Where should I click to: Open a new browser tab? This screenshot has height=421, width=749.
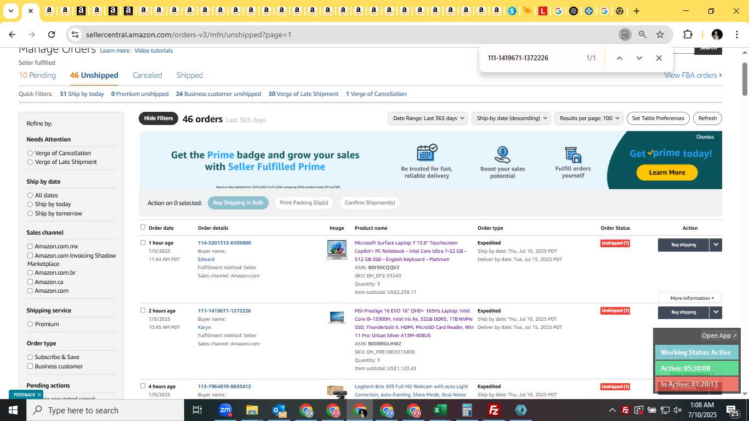[x=637, y=11]
